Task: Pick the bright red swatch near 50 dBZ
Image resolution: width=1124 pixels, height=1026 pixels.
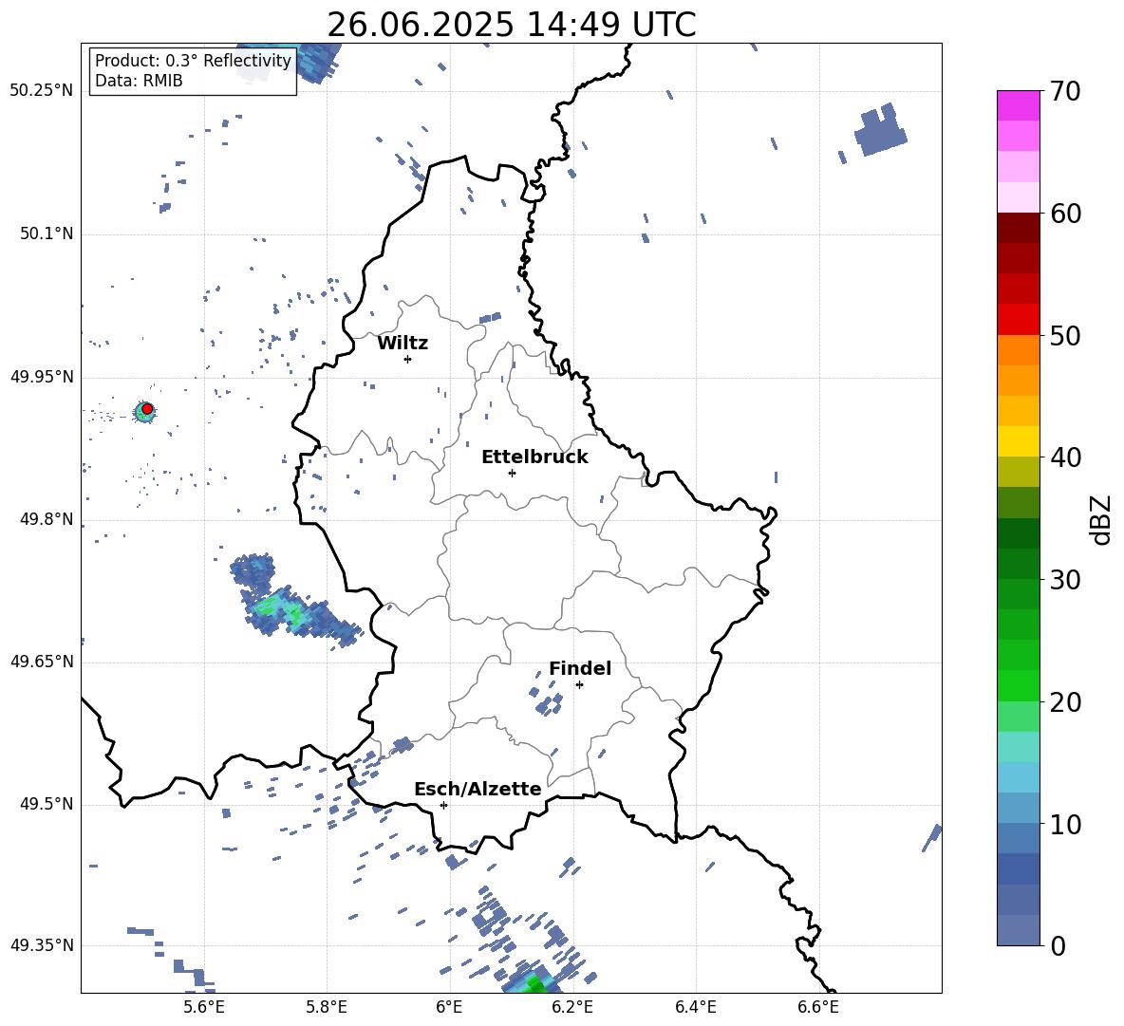Action: (x=1018, y=320)
